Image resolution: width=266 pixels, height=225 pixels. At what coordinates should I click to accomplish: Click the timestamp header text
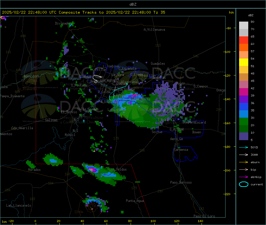tap(83, 12)
